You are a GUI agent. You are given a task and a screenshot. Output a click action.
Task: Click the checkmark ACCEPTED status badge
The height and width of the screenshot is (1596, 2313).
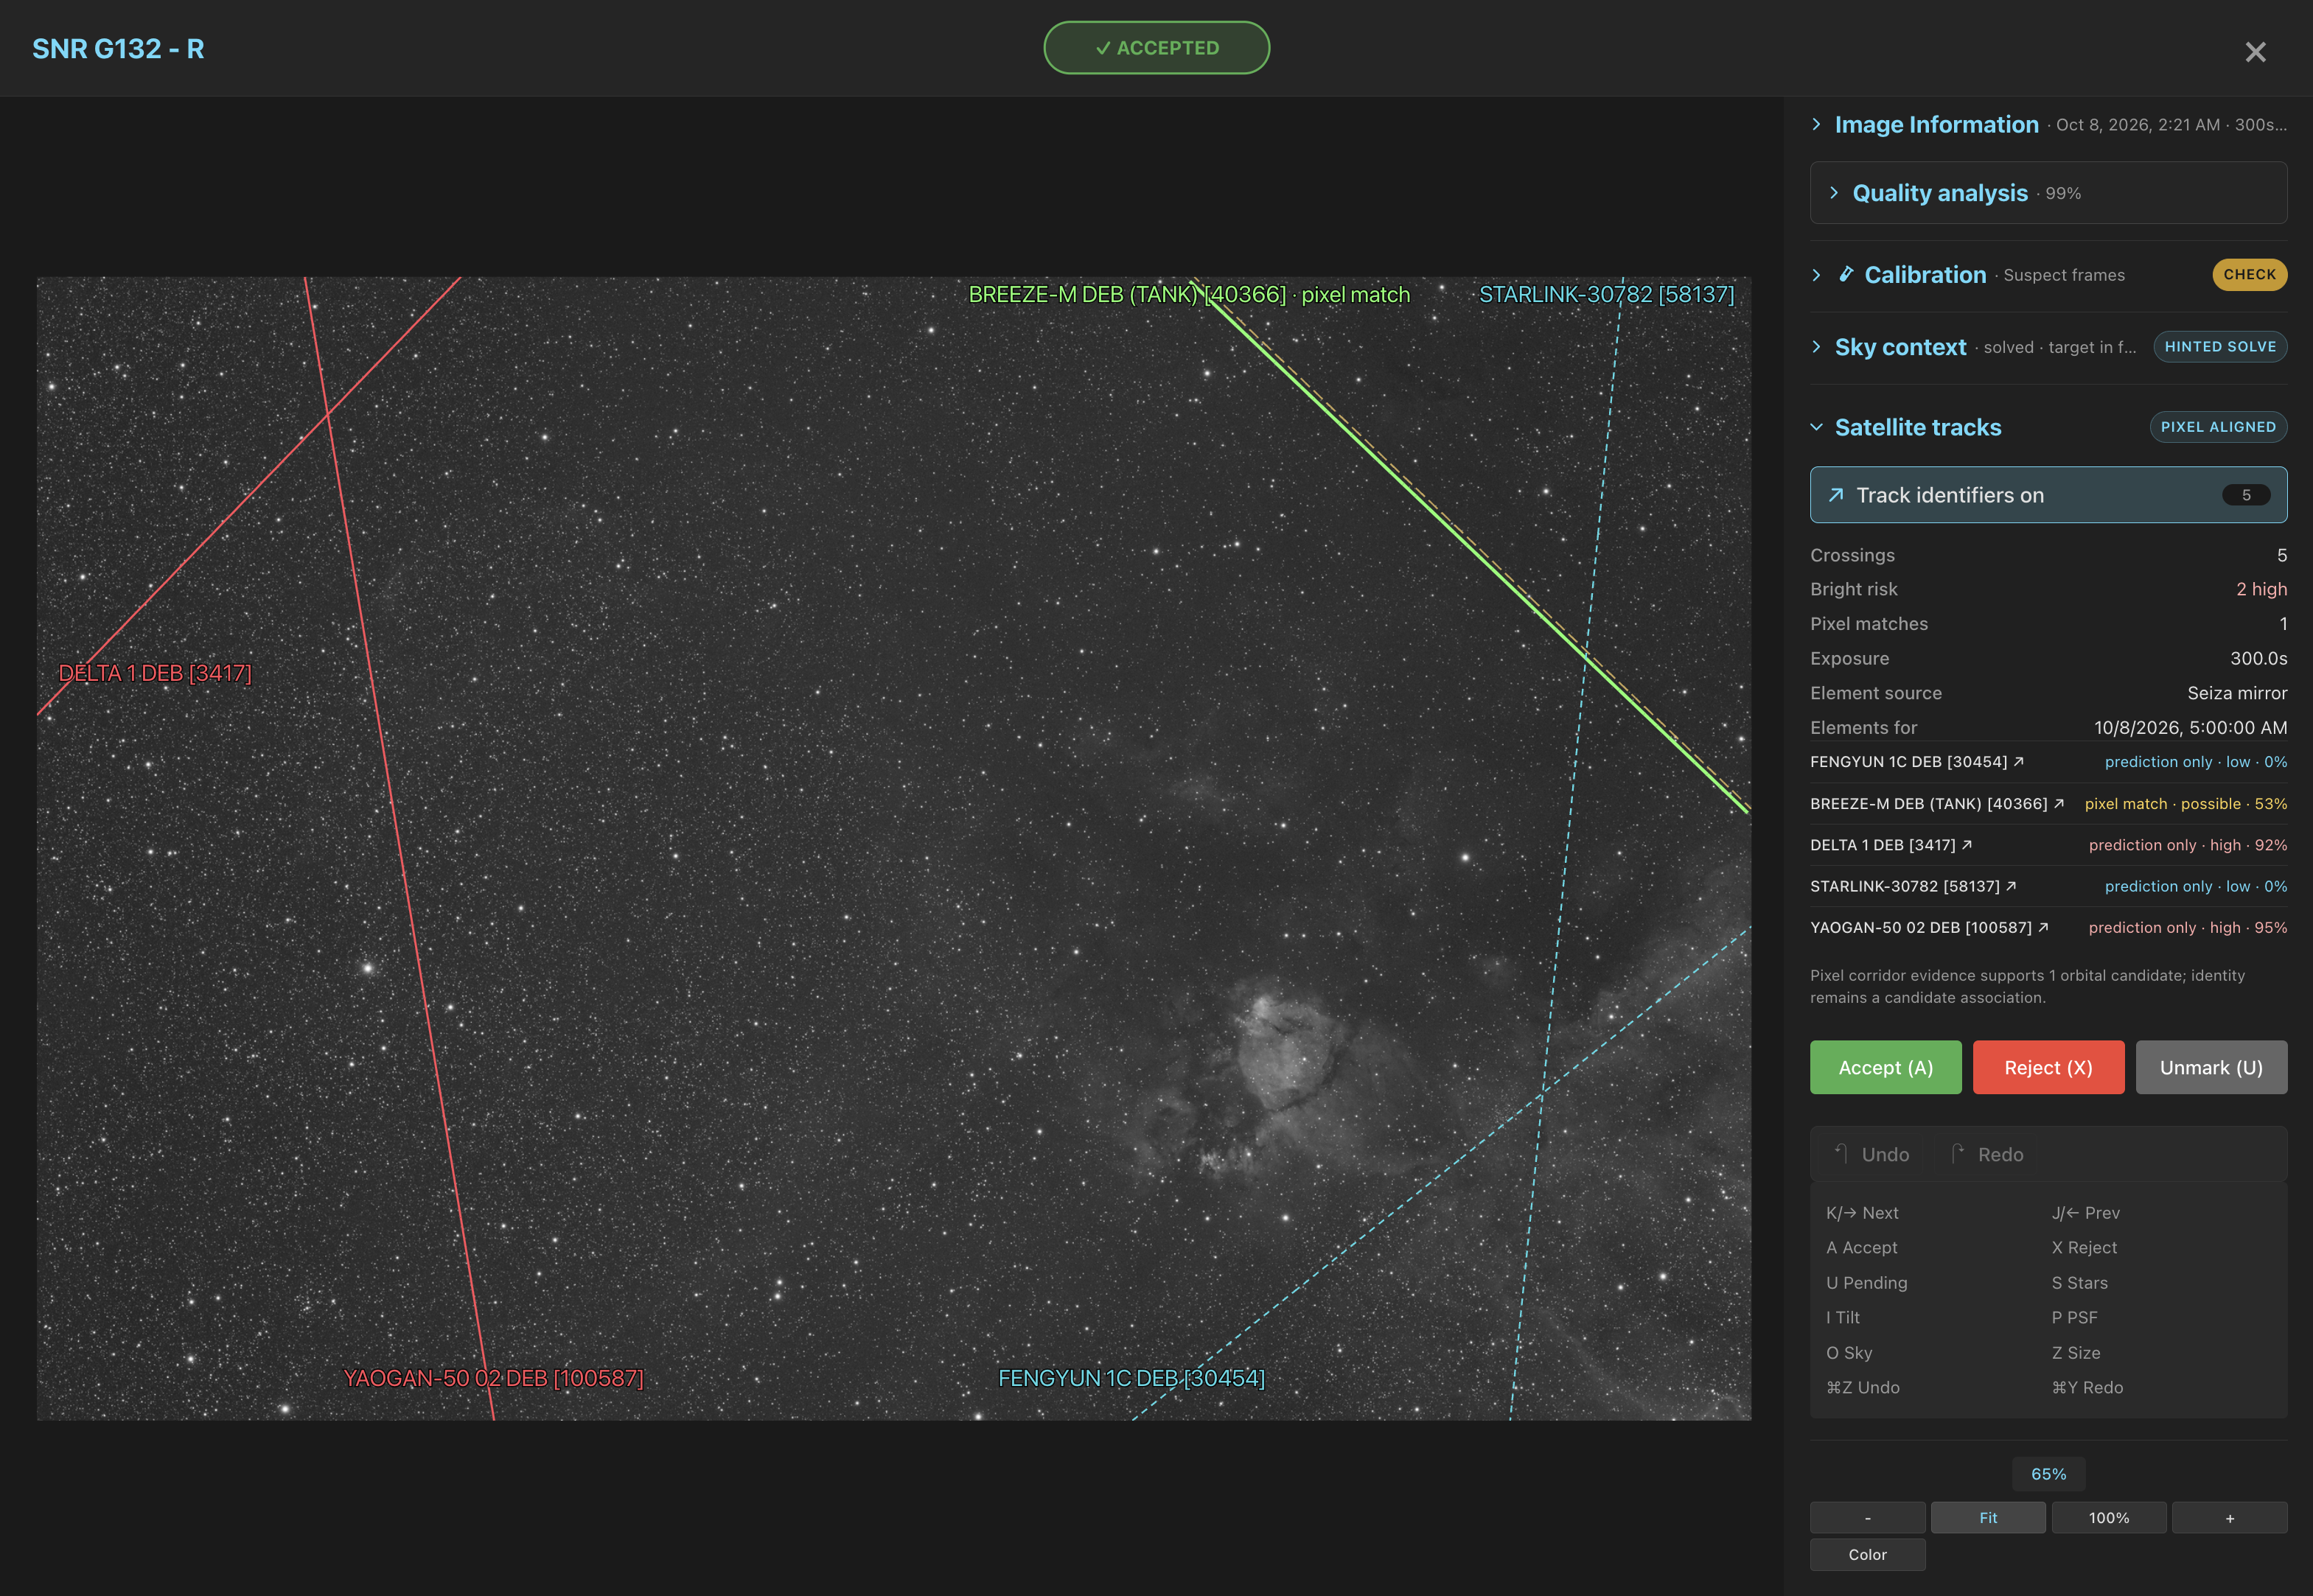click(1156, 48)
